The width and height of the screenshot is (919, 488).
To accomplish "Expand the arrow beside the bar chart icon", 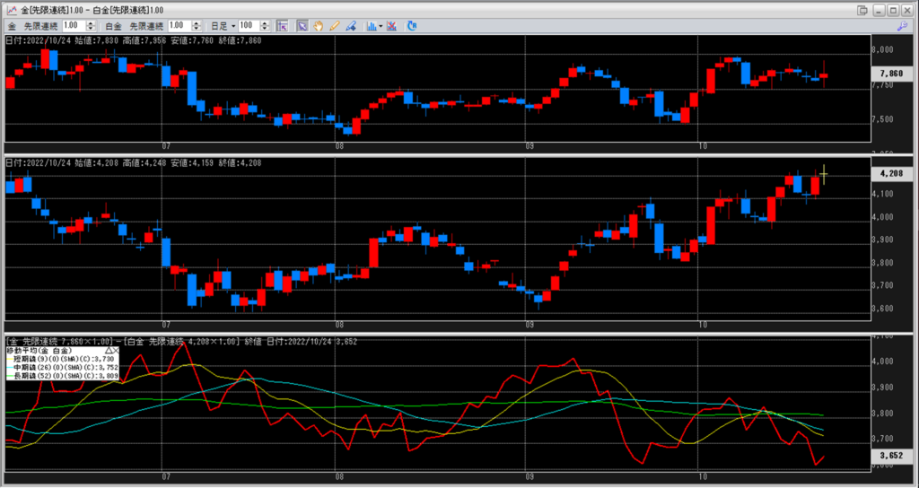I will [x=381, y=26].
